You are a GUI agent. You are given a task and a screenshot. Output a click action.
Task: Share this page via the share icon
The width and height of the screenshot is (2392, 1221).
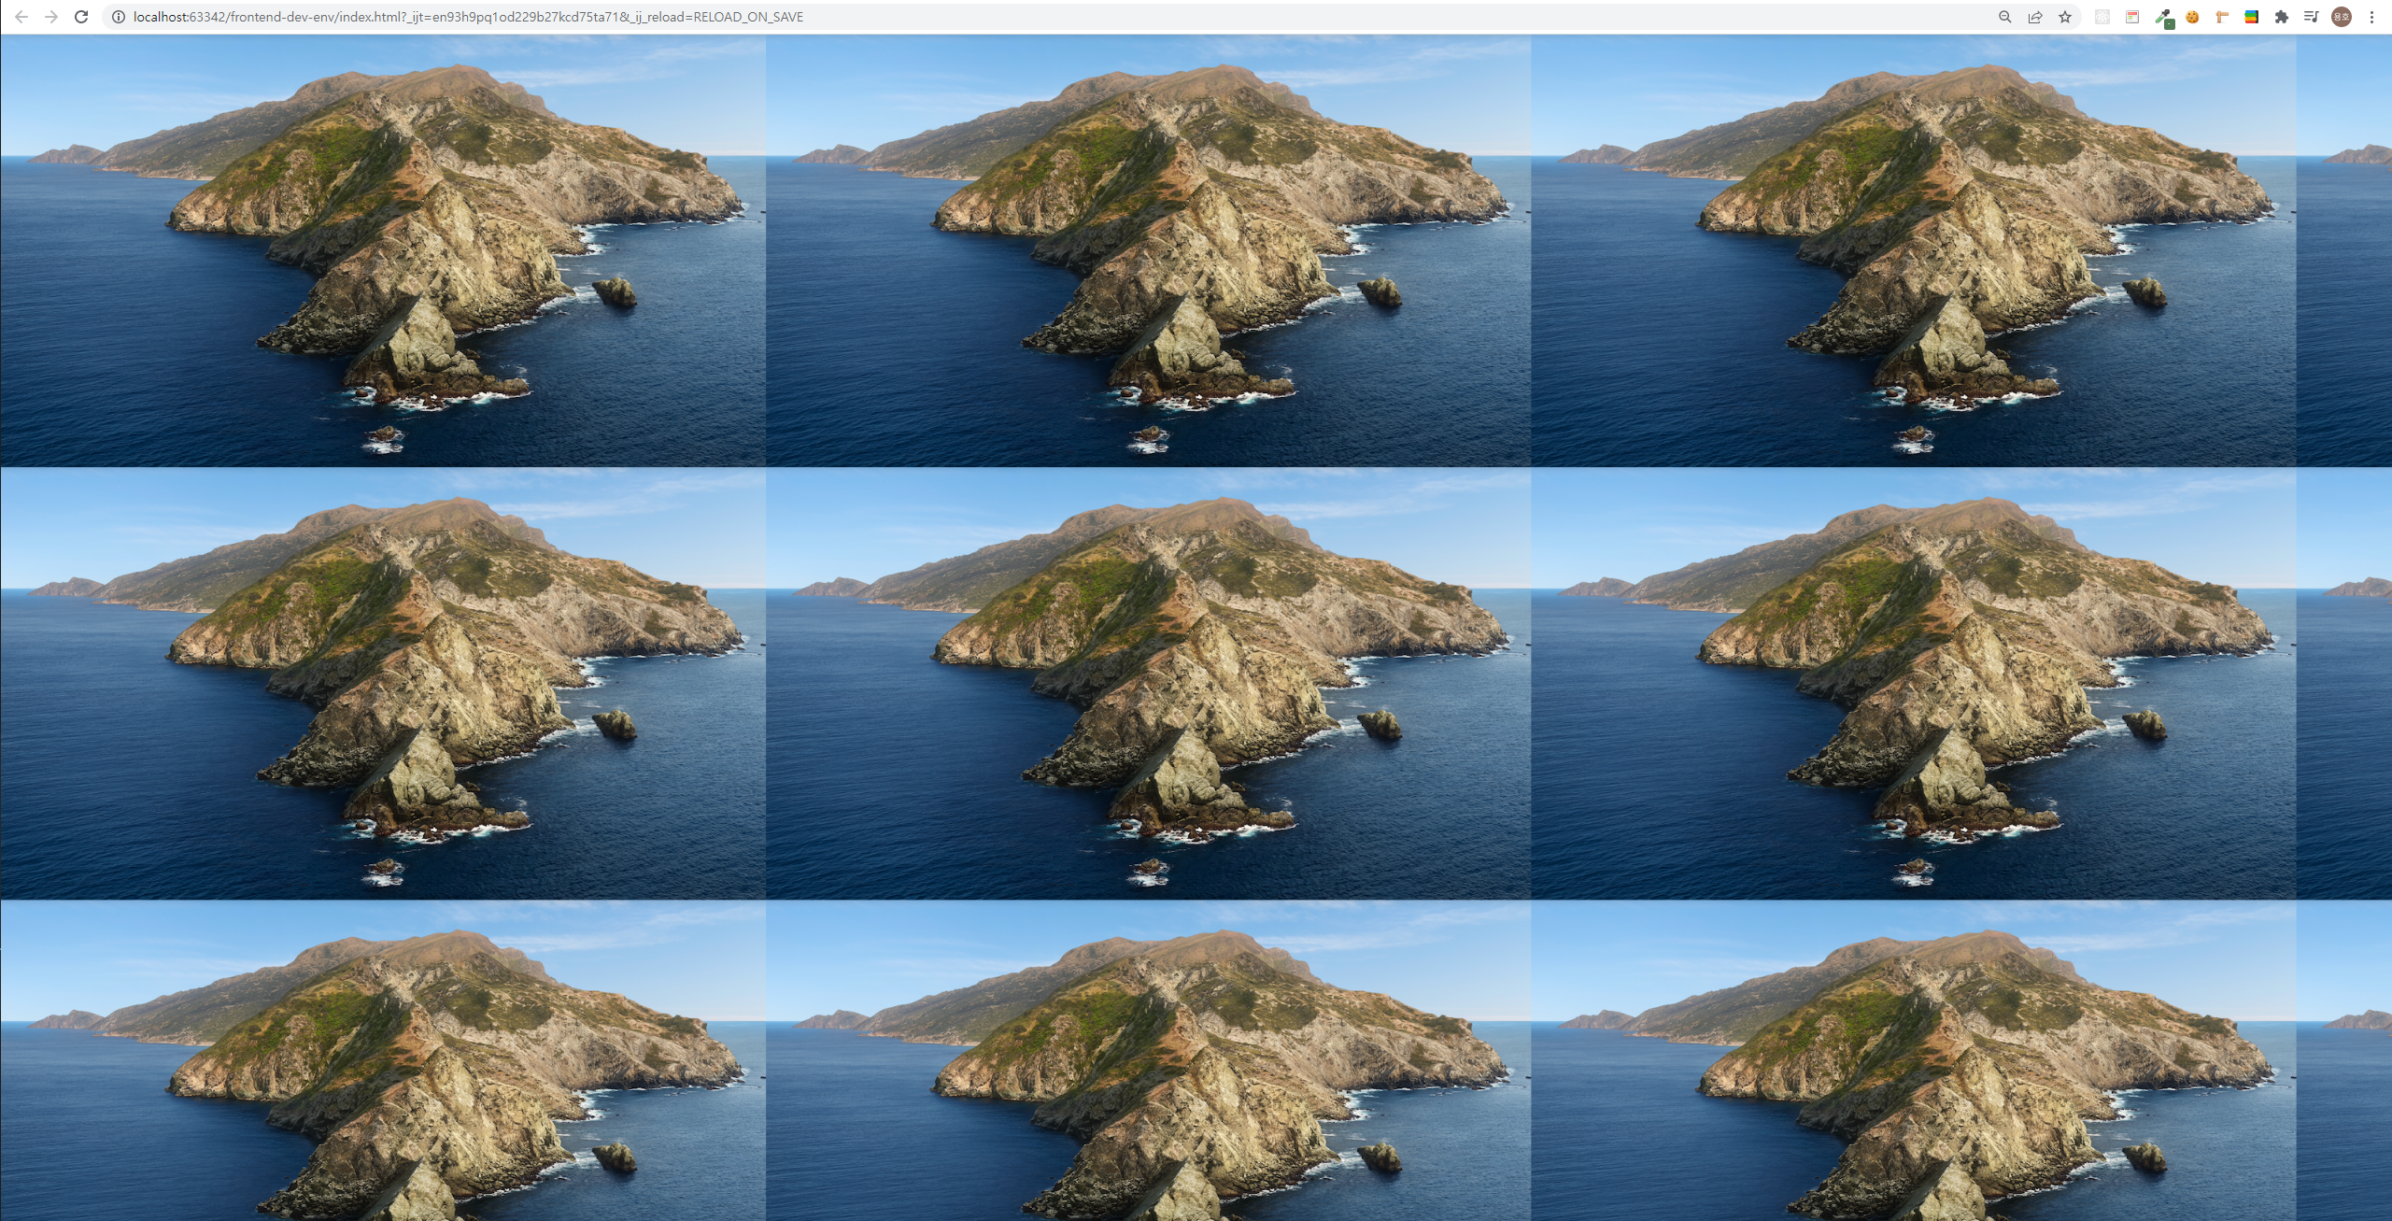pyautogui.click(x=2035, y=17)
